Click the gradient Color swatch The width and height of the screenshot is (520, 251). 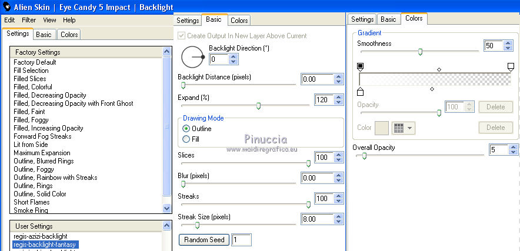[381, 128]
